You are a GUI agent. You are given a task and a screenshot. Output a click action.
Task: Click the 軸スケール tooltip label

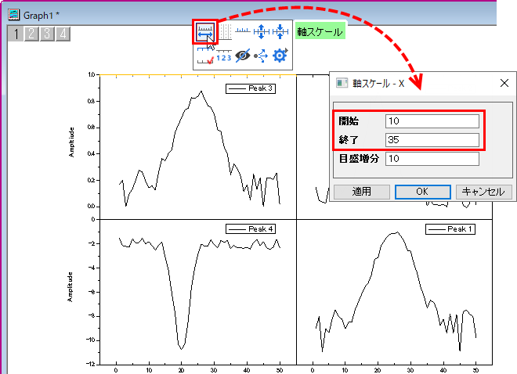point(320,31)
